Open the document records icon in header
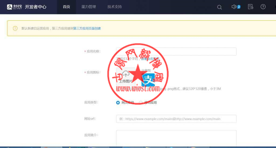Screen dimensions: 276x148 [250, 7]
